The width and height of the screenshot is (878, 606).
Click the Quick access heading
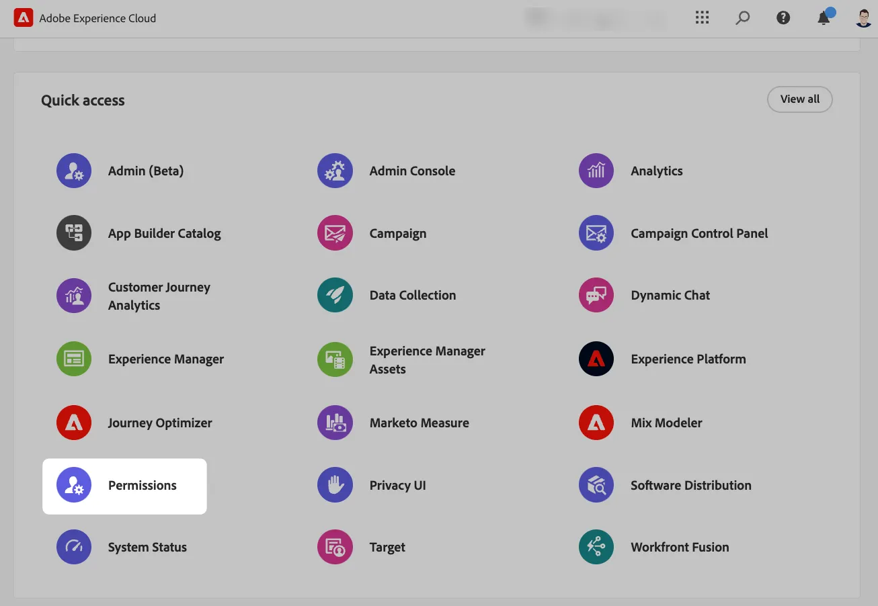tap(83, 101)
